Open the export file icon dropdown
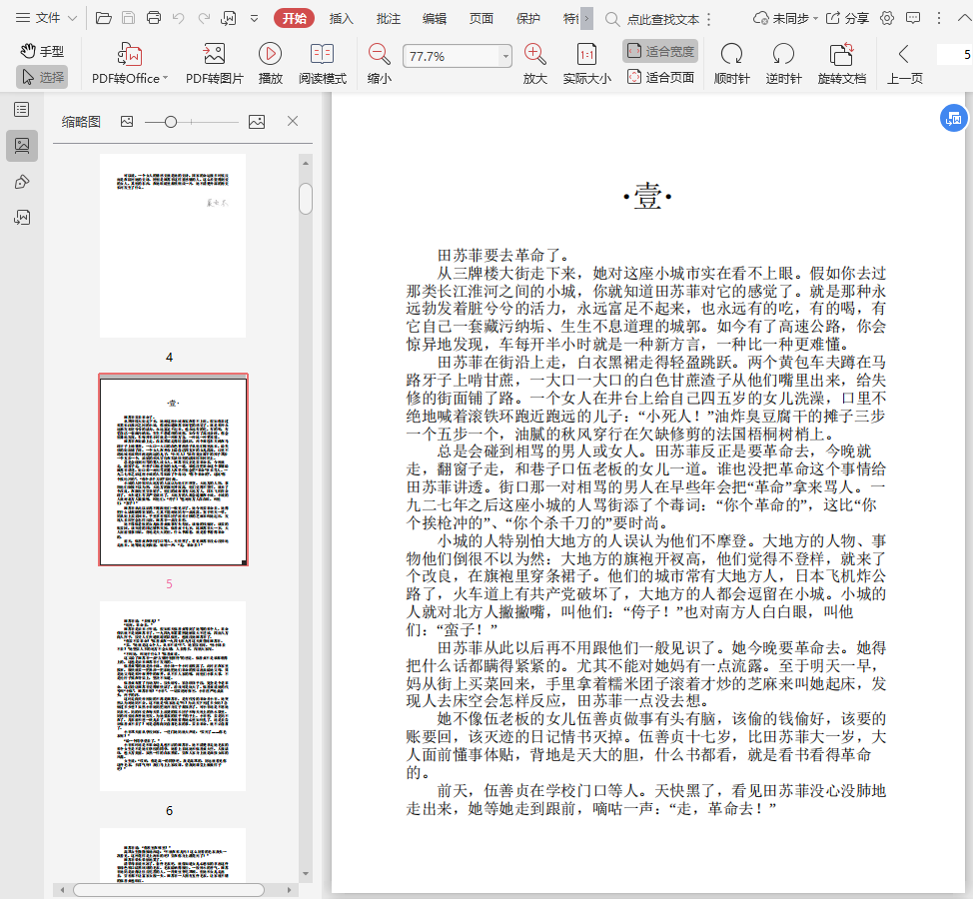 point(229,18)
